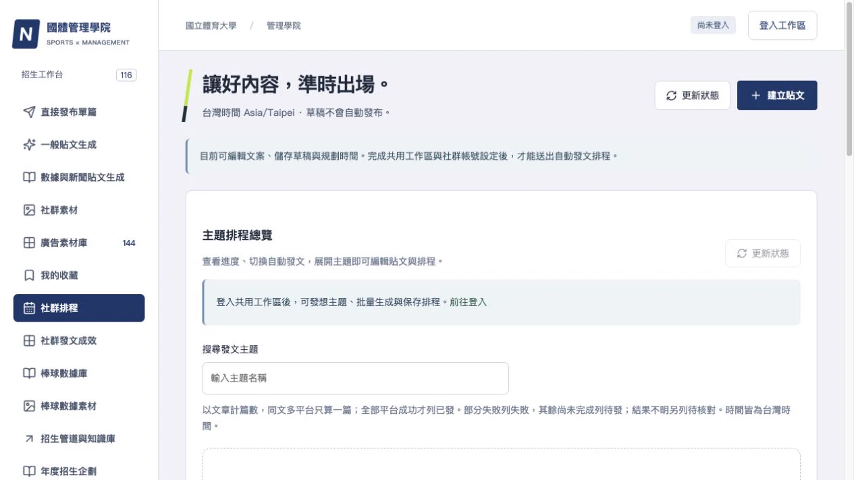Click the 輸入主題名稱 search field
854x480 pixels.
point(355,378)
